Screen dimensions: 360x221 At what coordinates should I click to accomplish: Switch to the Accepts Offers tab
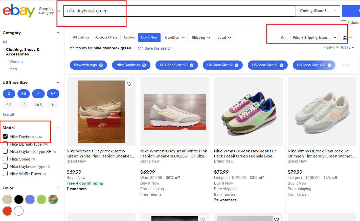click(x=106, y=37)
